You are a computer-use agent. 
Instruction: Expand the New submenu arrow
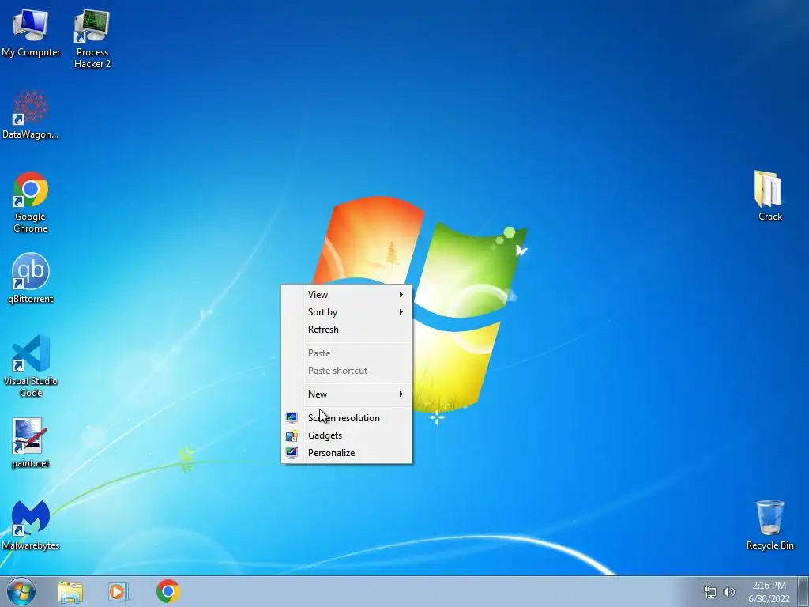pyautogui.click(x=401, y=394)
